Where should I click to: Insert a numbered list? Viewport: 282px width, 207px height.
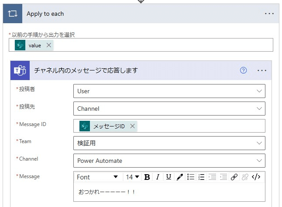pos(201,177)
